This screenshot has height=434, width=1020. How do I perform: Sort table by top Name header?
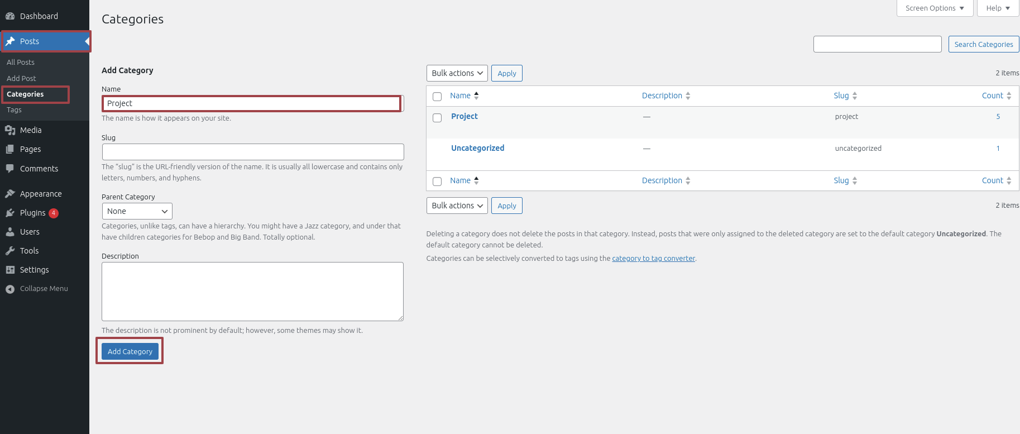click(460, 96)
